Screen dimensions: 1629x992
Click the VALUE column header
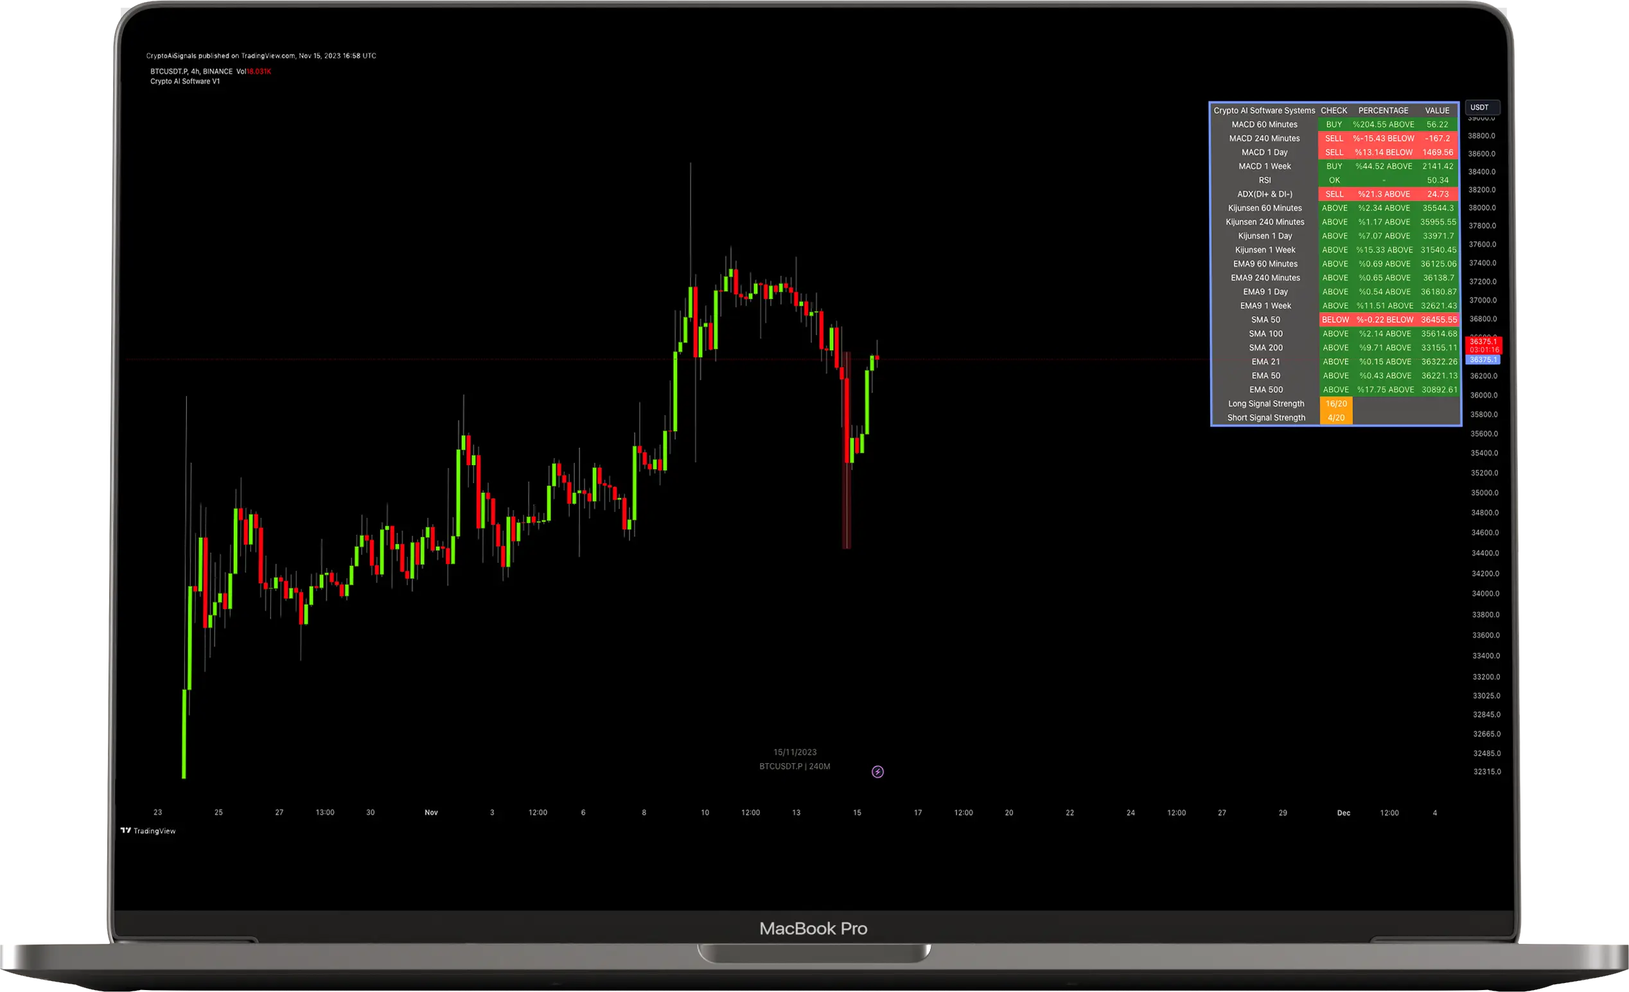click(1436, 111)
